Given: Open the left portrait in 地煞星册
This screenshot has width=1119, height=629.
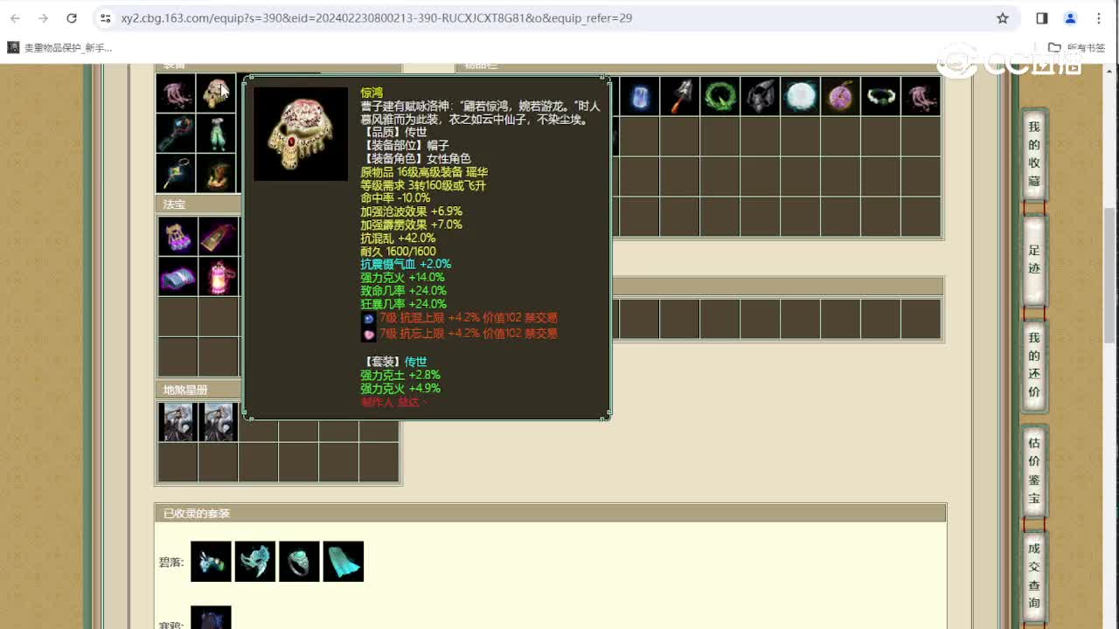Looking at the screenshot, I should coord(177,422).
